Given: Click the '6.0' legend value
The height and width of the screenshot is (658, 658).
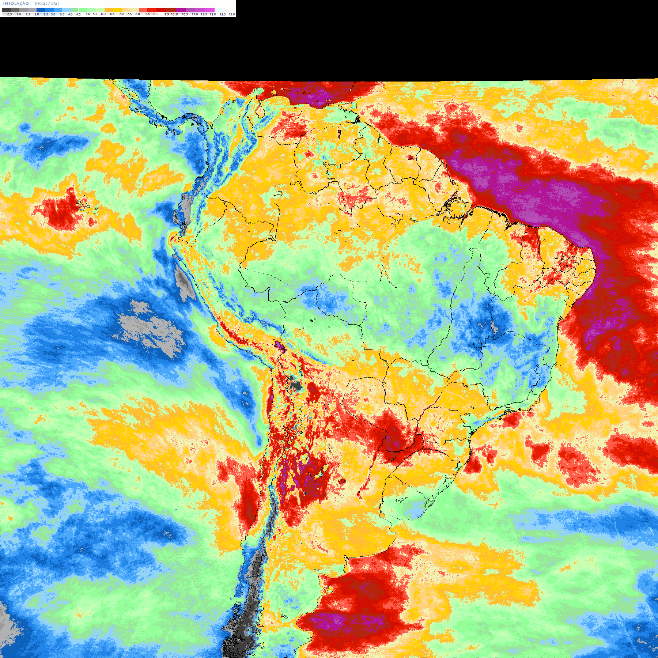Looking at the screenshot, I should [x=103, y=14].
